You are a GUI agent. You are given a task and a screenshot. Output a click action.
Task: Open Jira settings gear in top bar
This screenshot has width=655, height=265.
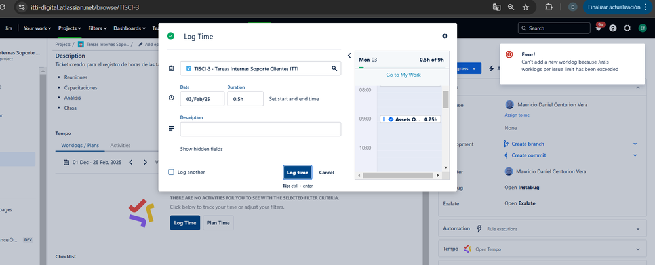tap(627, 28)
